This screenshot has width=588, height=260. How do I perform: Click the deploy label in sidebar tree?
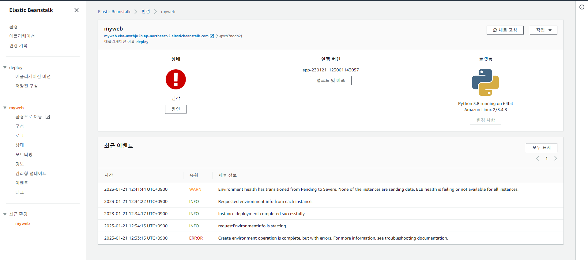click(x=16, y=67)
